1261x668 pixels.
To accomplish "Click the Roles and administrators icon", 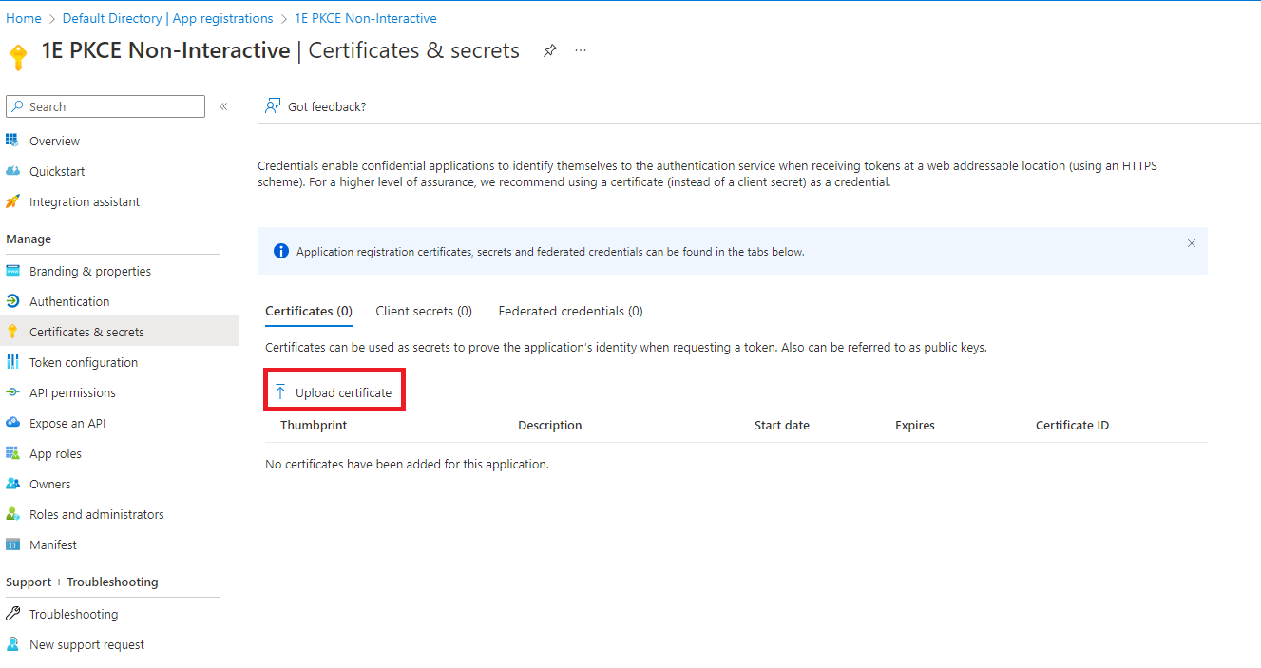I will [12, 514].
